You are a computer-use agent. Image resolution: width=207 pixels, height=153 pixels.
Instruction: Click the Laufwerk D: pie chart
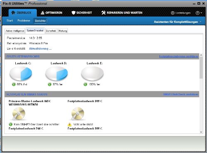point(57,74)
